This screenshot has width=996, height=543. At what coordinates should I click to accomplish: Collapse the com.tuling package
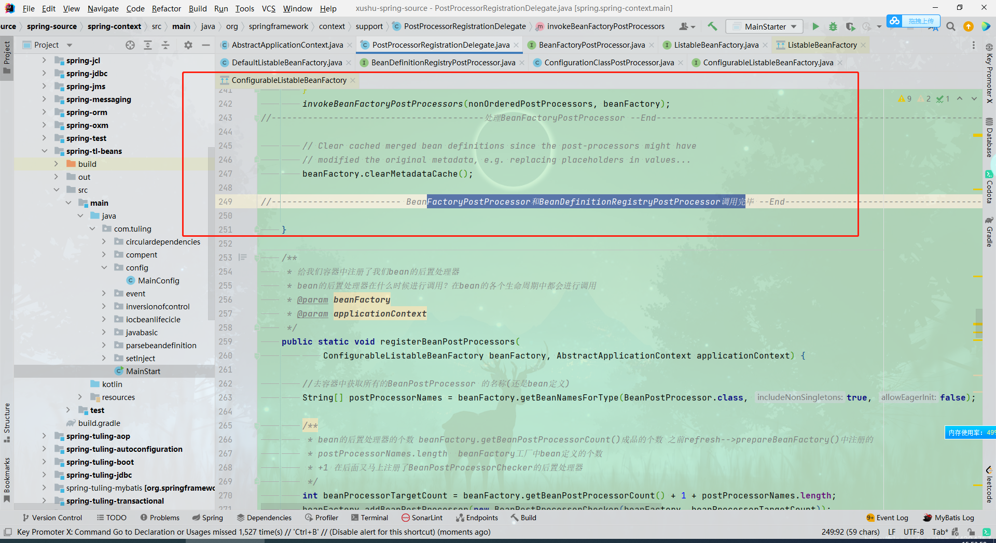pos(92,229)
